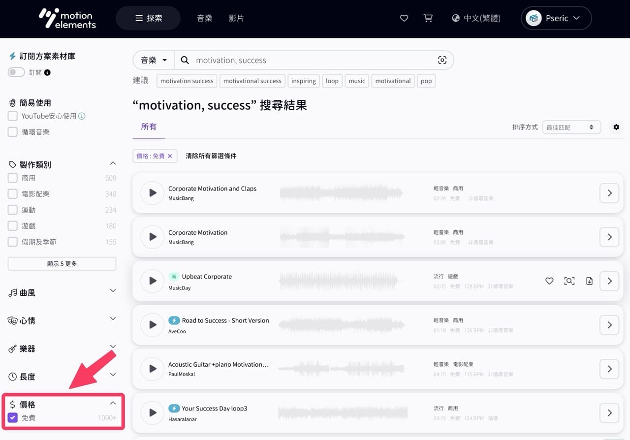Open details arrow for Road to Success
Image resolution: width=630 pixels, height=440 pixels.
609,325
